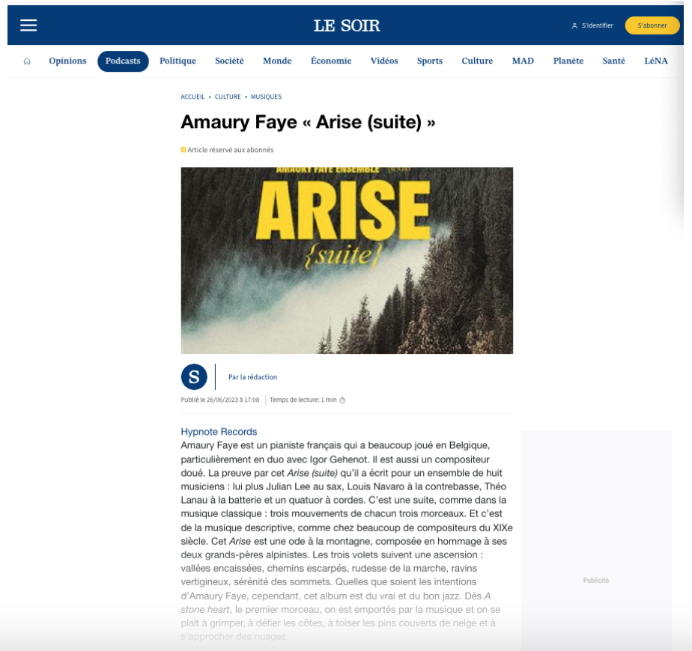
Task: Open the Opinions section
Action: coord(67,61)
